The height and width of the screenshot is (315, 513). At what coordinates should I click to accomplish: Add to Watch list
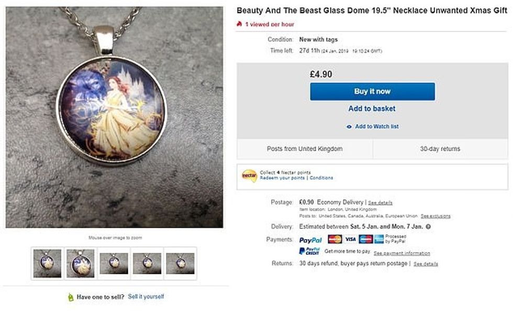(372, 127)
